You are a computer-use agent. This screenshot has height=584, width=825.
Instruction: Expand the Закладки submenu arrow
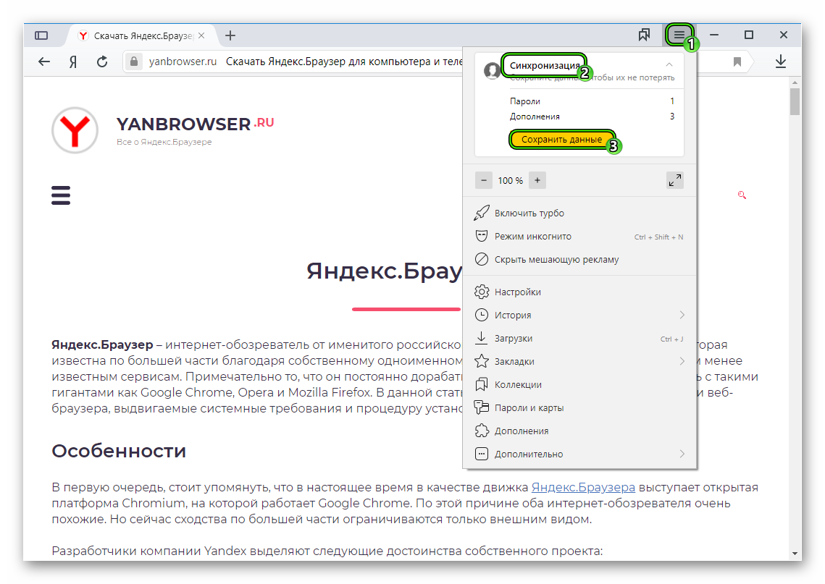click(x=682, y=361)
